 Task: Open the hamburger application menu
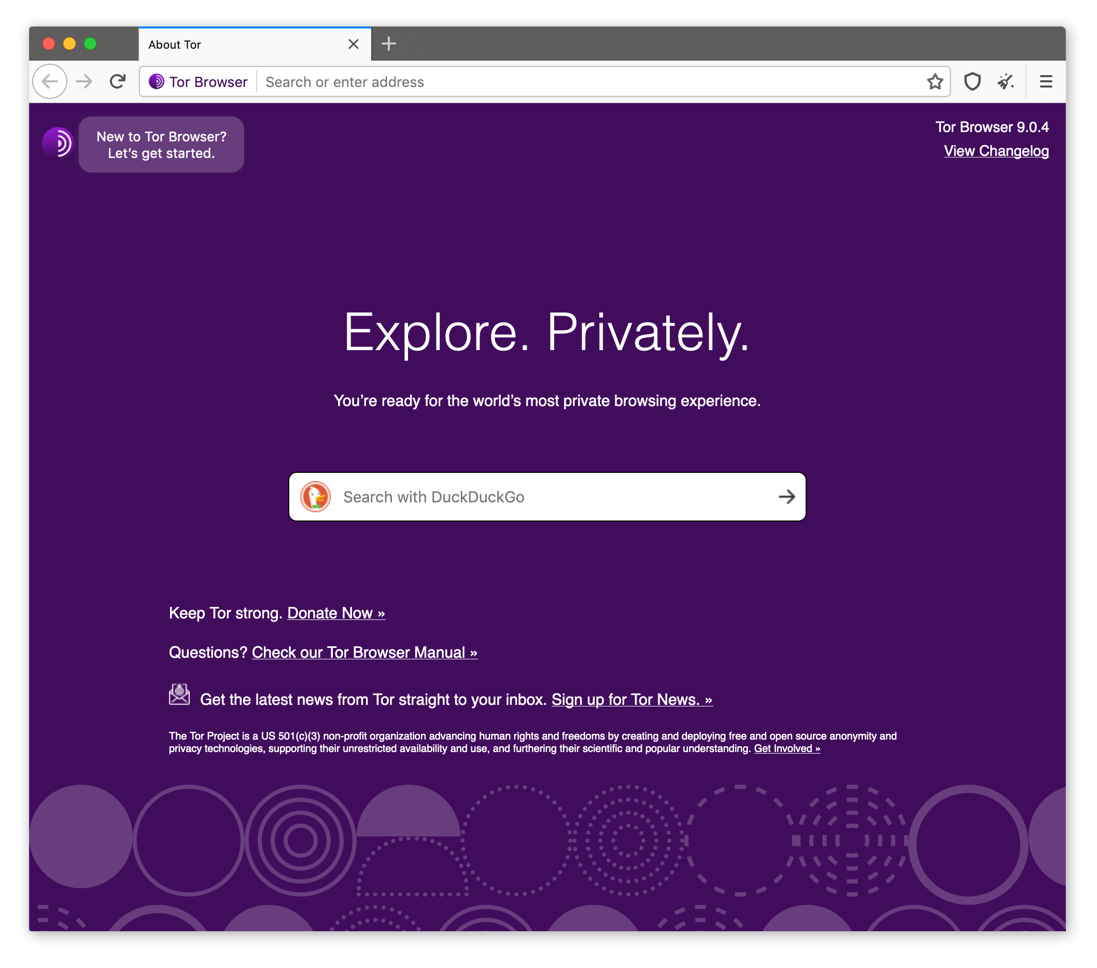[1046, 81]
